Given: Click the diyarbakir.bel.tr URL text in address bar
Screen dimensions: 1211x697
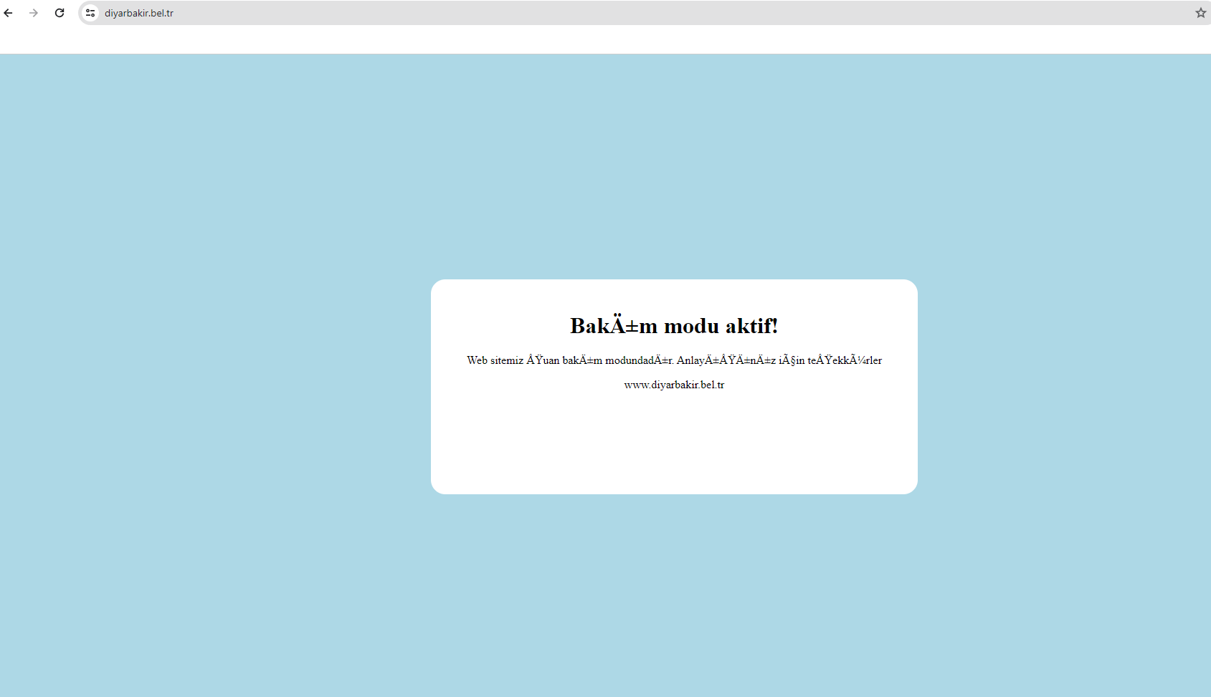Looking at the screenshot, I should pos(139,13).
